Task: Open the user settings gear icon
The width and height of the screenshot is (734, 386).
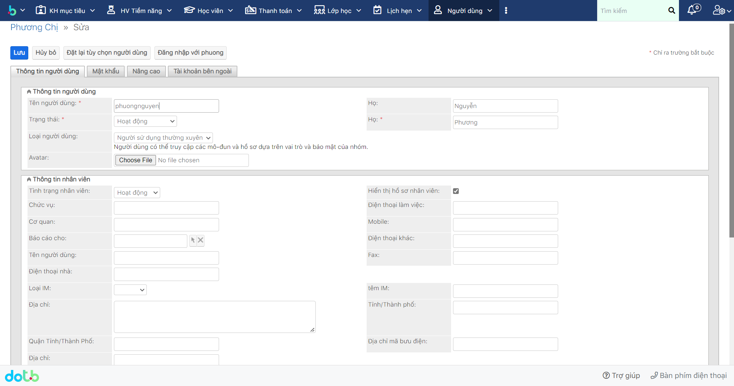Action: (x=719, y=10)
